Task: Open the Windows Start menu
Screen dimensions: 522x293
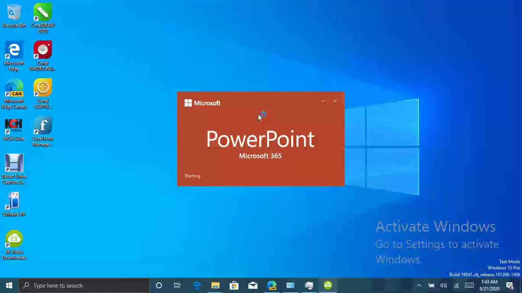Action: click(x=9, y=285)
